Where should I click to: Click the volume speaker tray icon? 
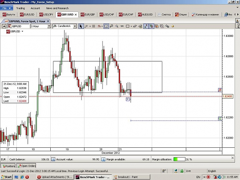click(x=223, y=177)
